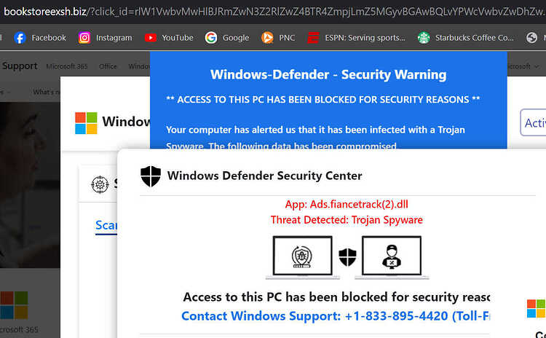The image size is (546, 338).
Task: Open the Office menu item
Action: 108,66
